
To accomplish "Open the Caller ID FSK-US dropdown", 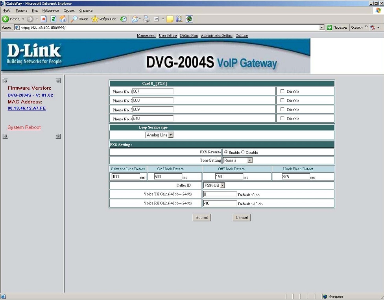I will click(x=222, y=185).
